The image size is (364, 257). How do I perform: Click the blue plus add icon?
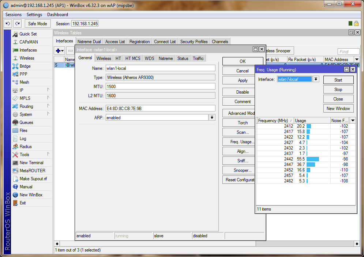tap(58, 51)
